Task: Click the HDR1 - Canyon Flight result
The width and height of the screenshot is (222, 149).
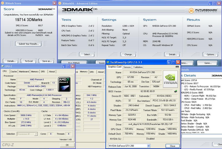Action: [x=200, y=96]
